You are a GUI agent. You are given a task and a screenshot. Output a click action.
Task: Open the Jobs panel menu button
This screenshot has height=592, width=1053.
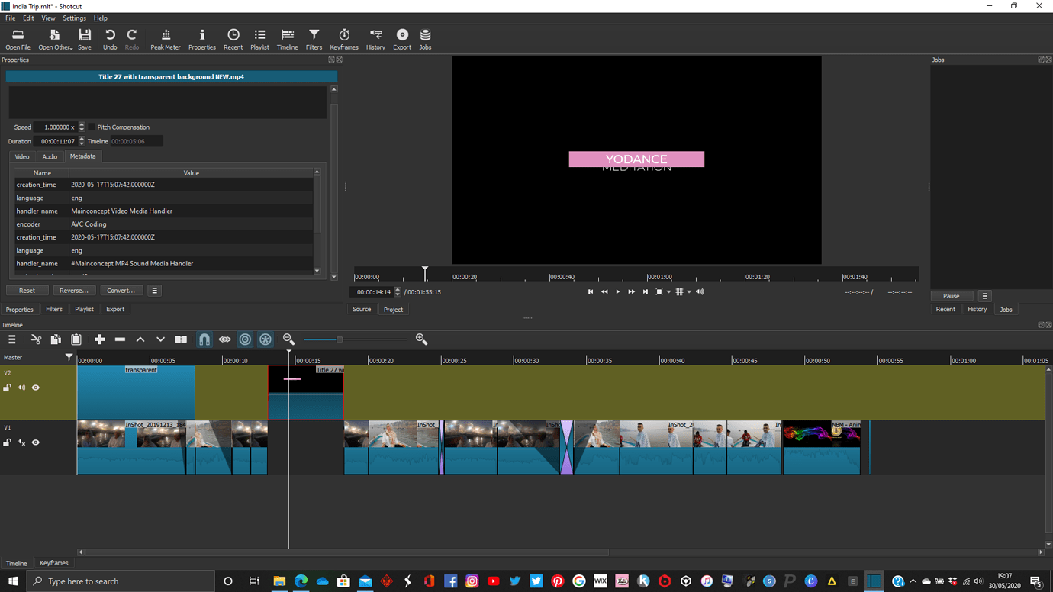(984, 296)
